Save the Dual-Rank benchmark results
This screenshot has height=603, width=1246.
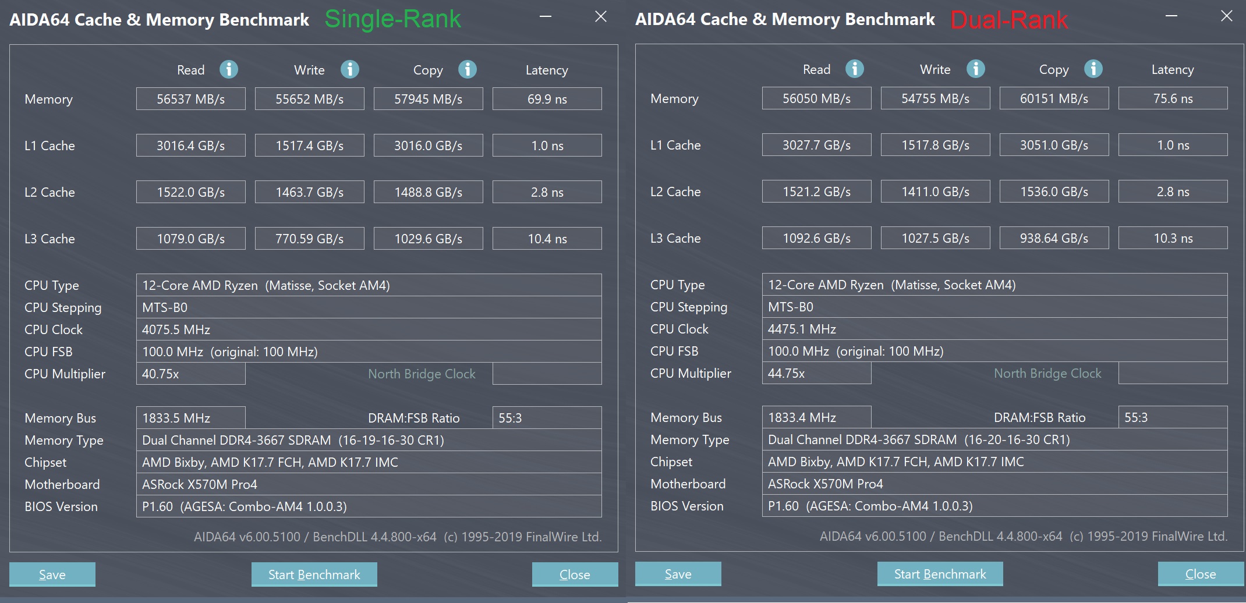tap(678, 574)
